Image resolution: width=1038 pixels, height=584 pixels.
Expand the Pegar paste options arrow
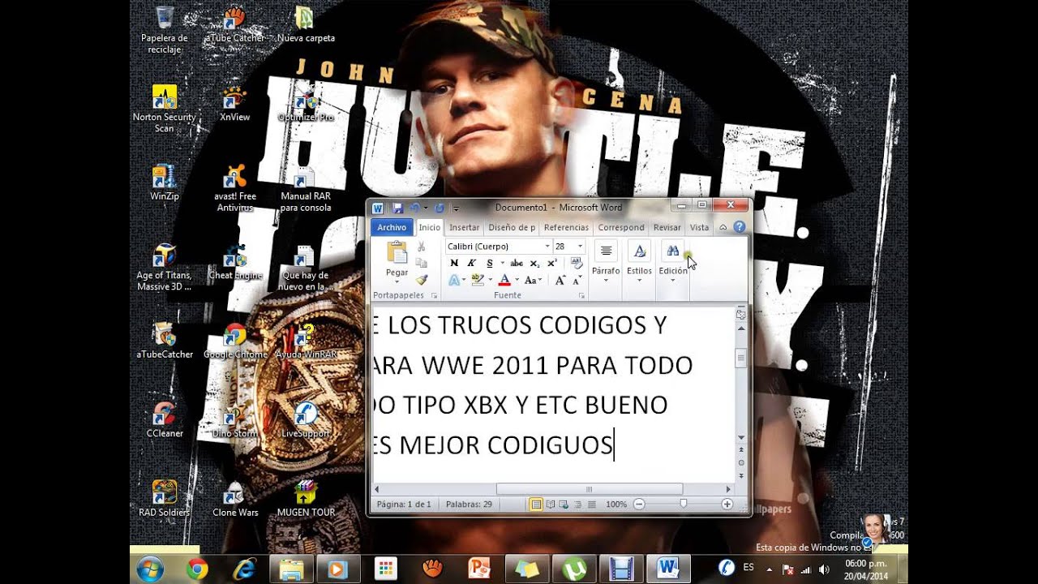(397, 282)
